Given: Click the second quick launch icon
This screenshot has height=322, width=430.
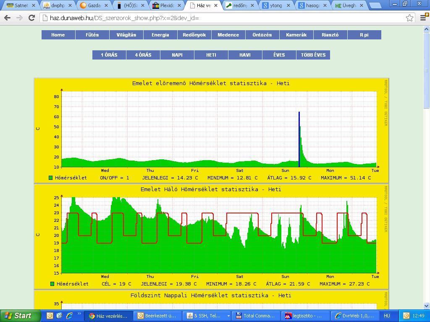Looking at the screenshot, I should (x=59, y=316).
